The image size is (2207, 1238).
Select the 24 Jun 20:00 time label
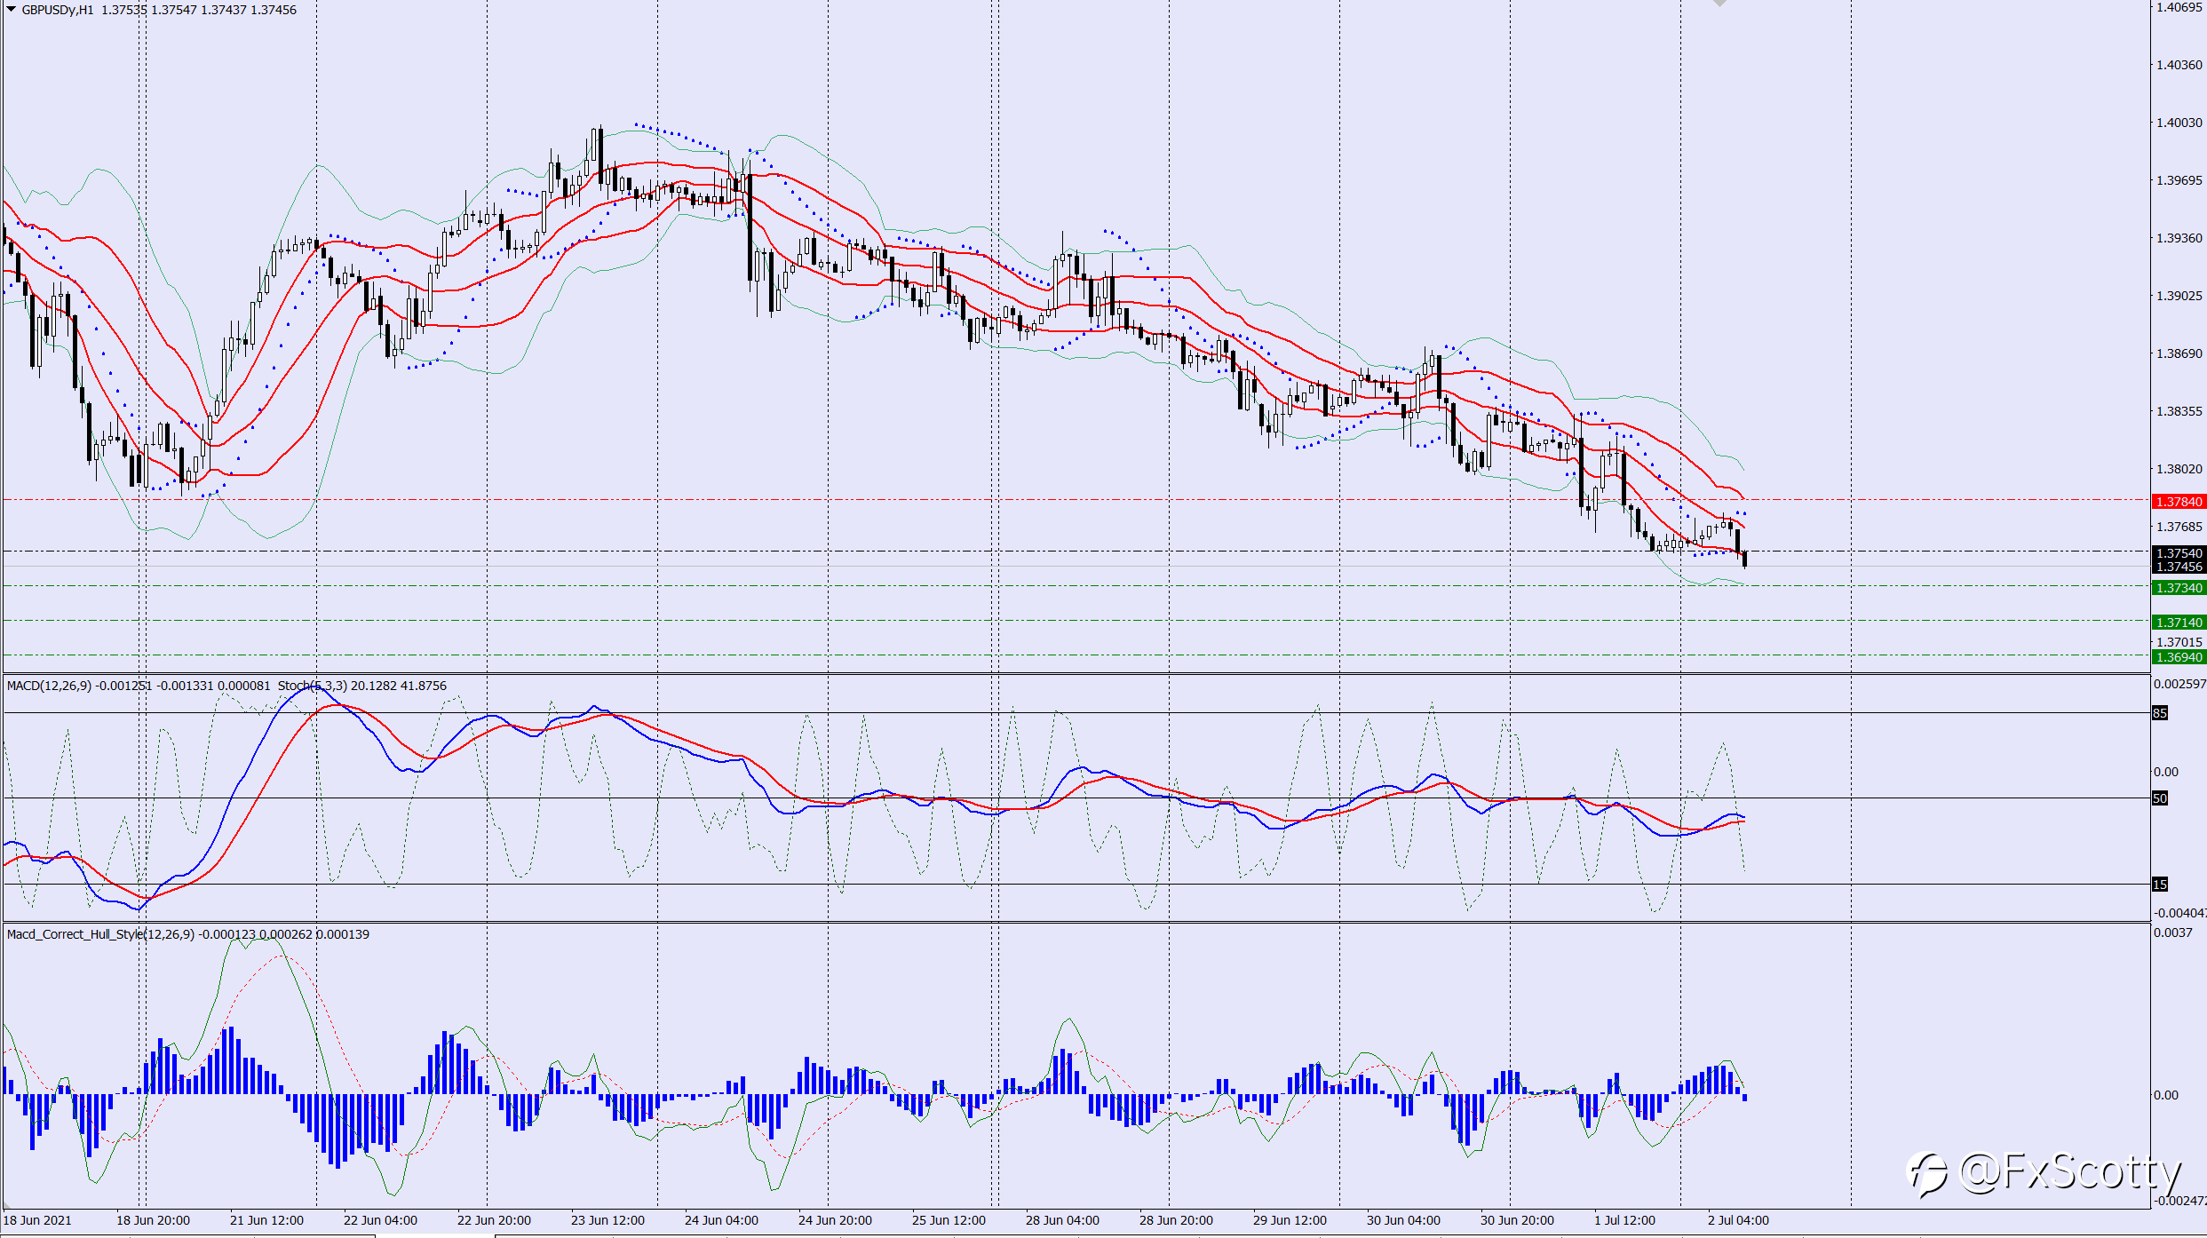coord(835,1220)
